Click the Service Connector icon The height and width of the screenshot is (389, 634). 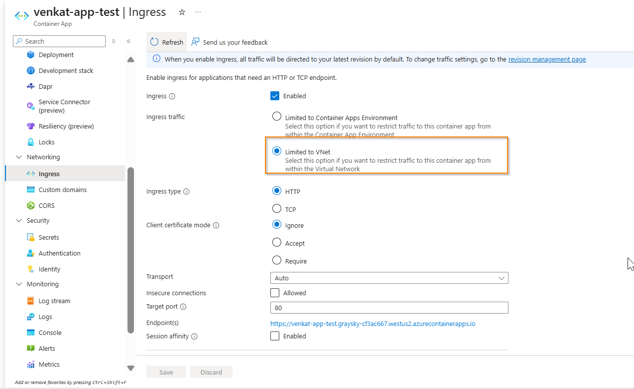30,106
